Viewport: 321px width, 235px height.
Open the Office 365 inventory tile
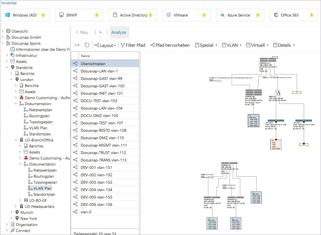coord(294,15)
